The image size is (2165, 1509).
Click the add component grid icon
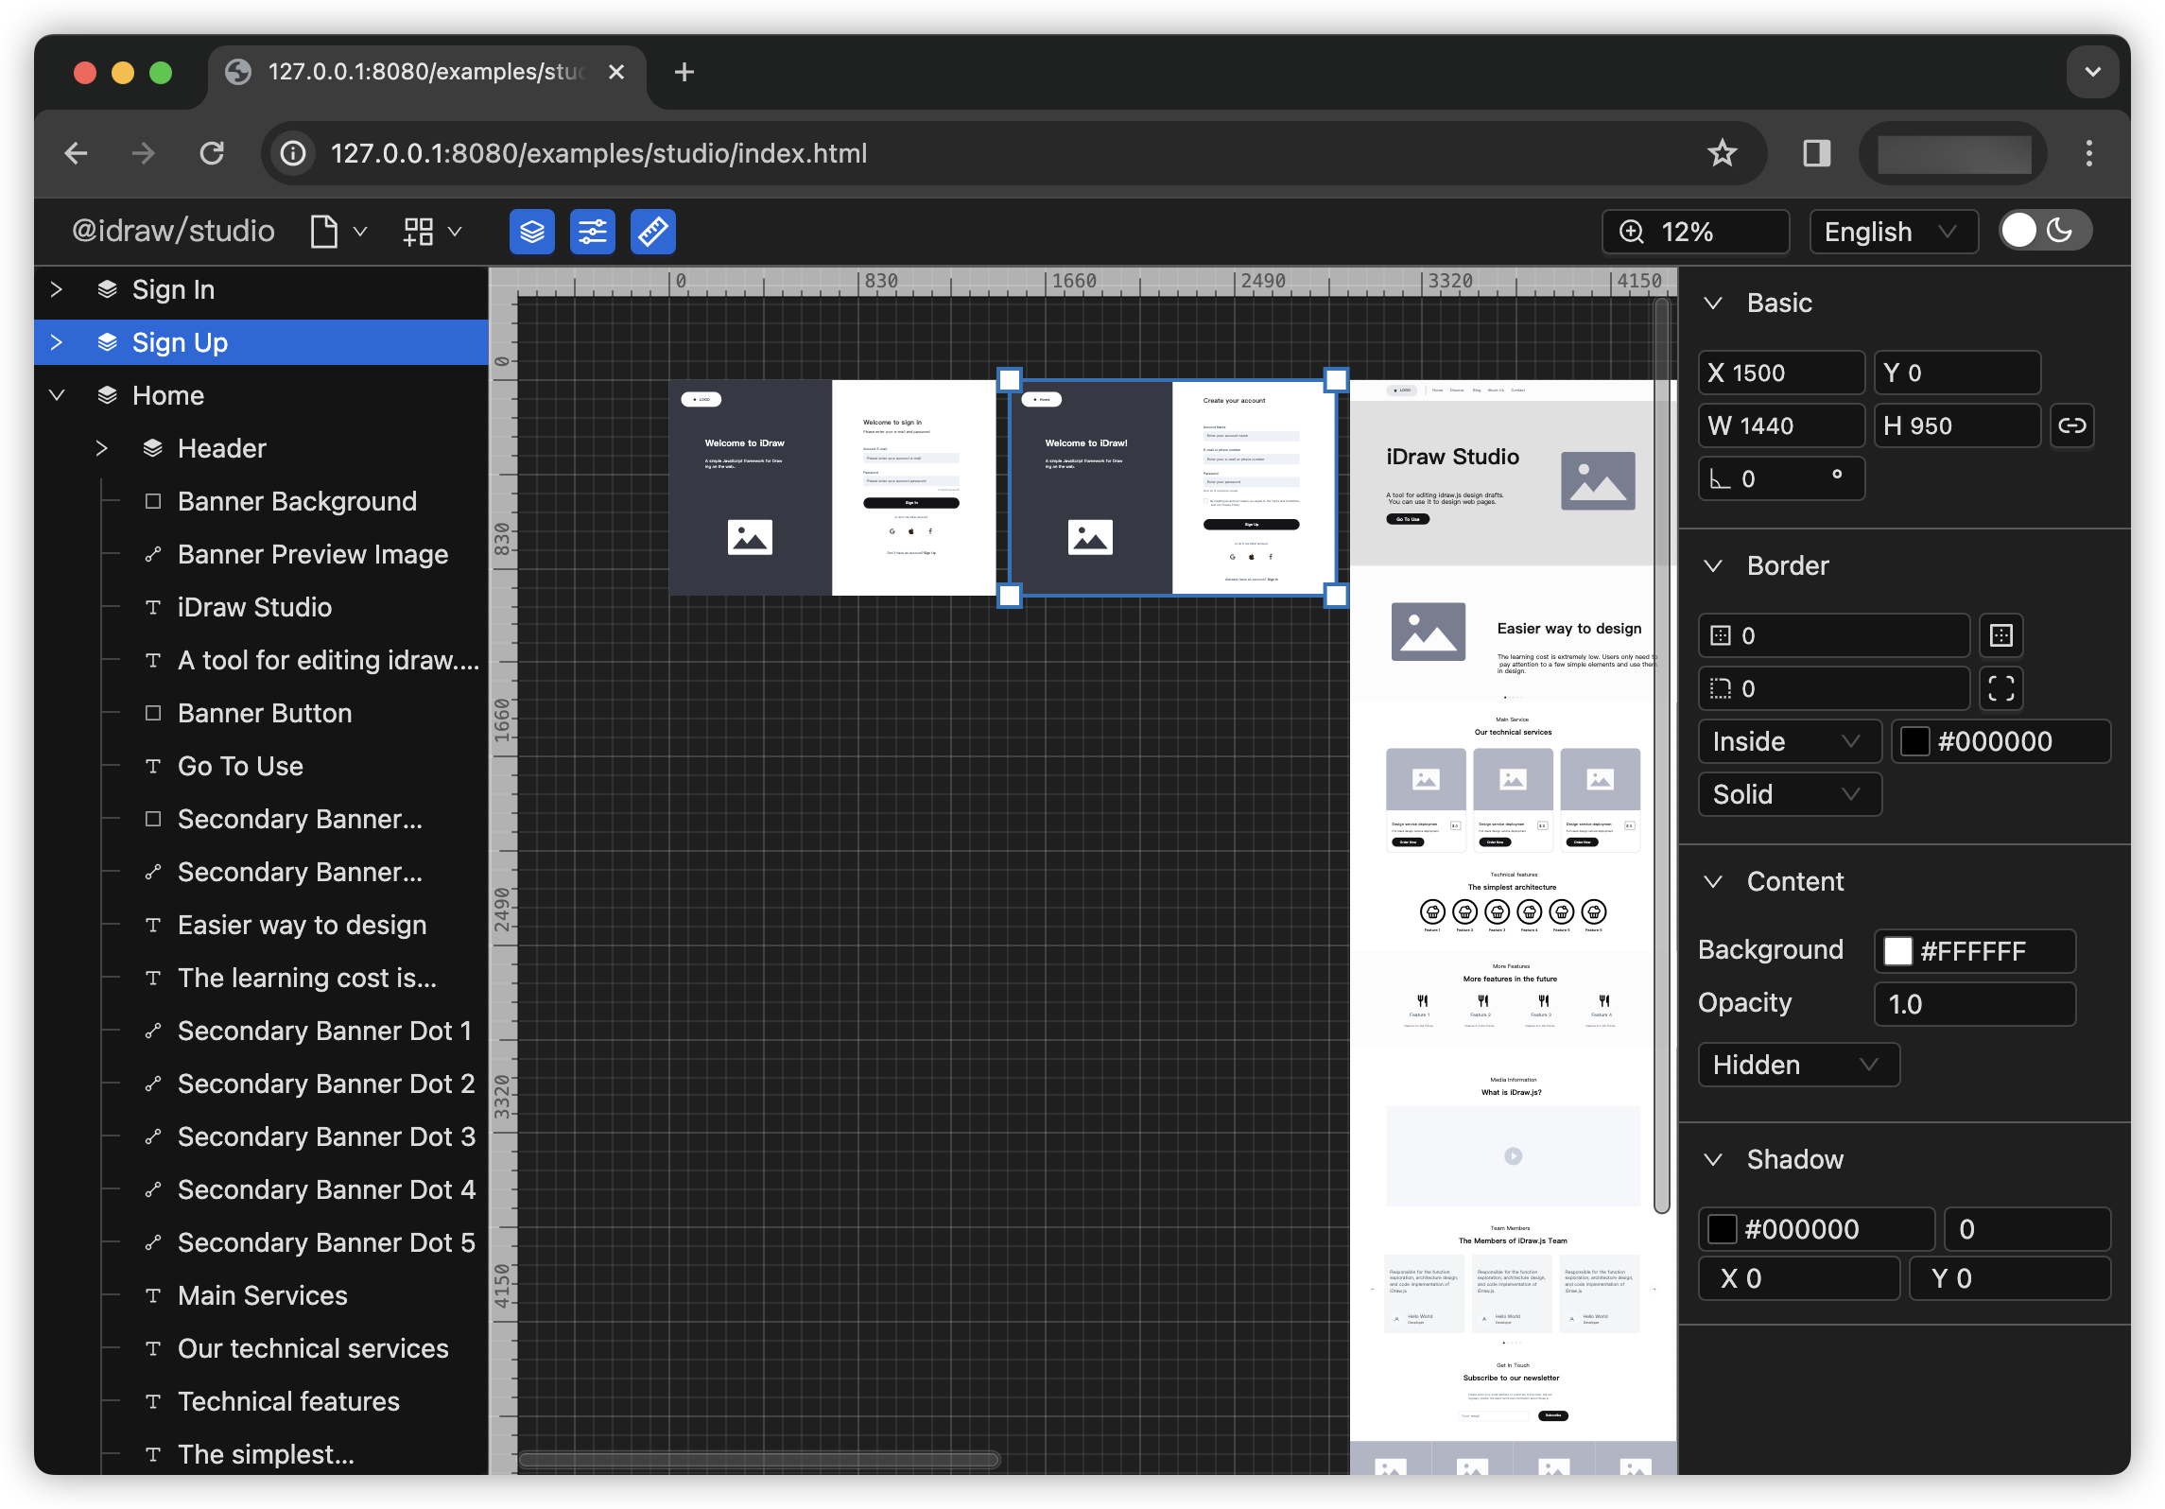click(418, 232)
